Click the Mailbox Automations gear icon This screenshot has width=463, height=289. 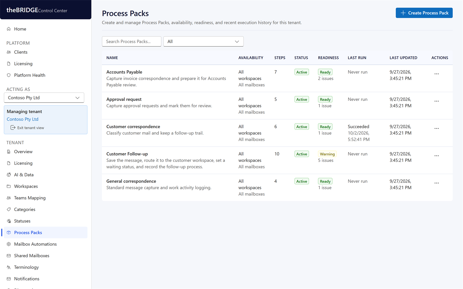(9, 244)
